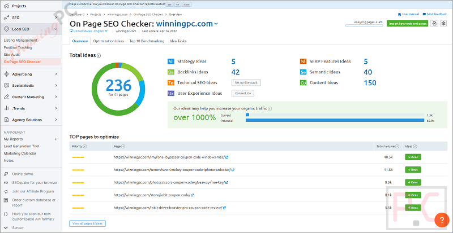
Task: Click the Online demo icon
Action: pos(6,174)
